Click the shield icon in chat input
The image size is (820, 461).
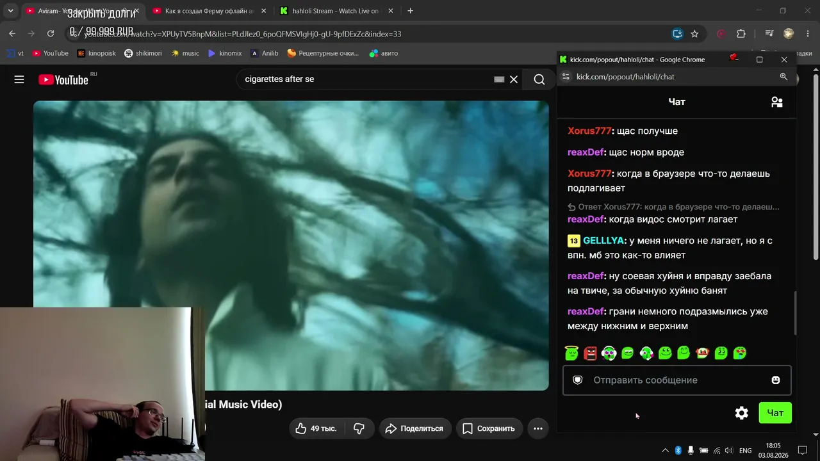coord(578,380)
